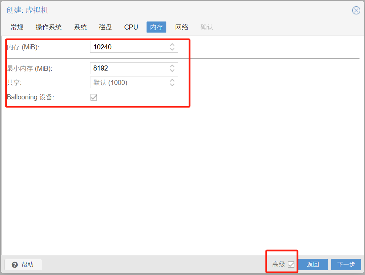Click the 创建: 虚拟机 dialog title
Screen dimensions: 365x275
pos(27,10)
